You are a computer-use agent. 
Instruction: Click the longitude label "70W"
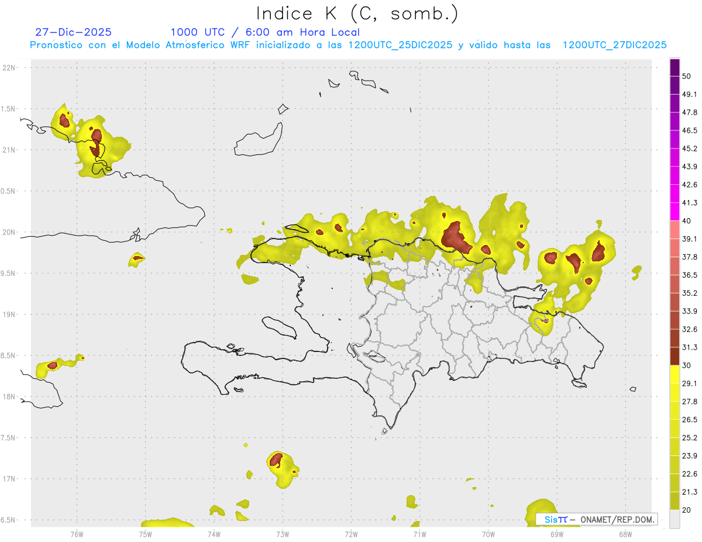tap(488, 534)
